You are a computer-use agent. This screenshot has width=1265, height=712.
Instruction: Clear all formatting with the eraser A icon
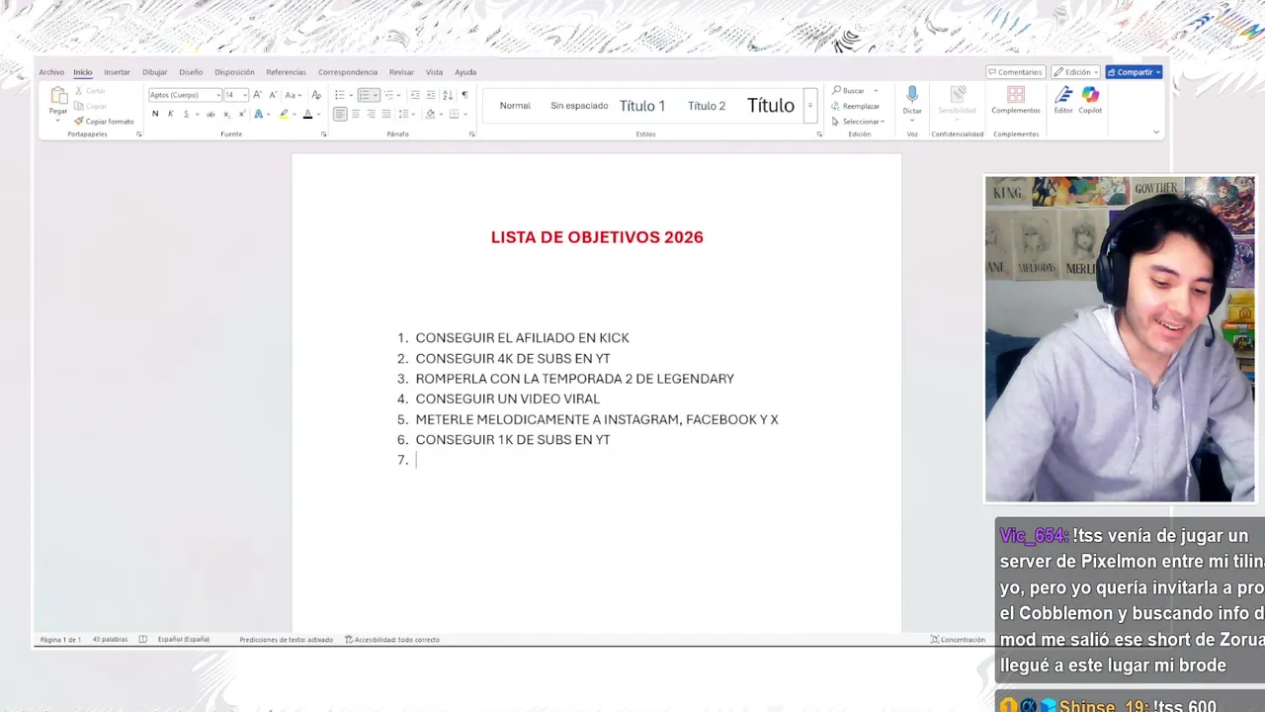tap(316, 95)
